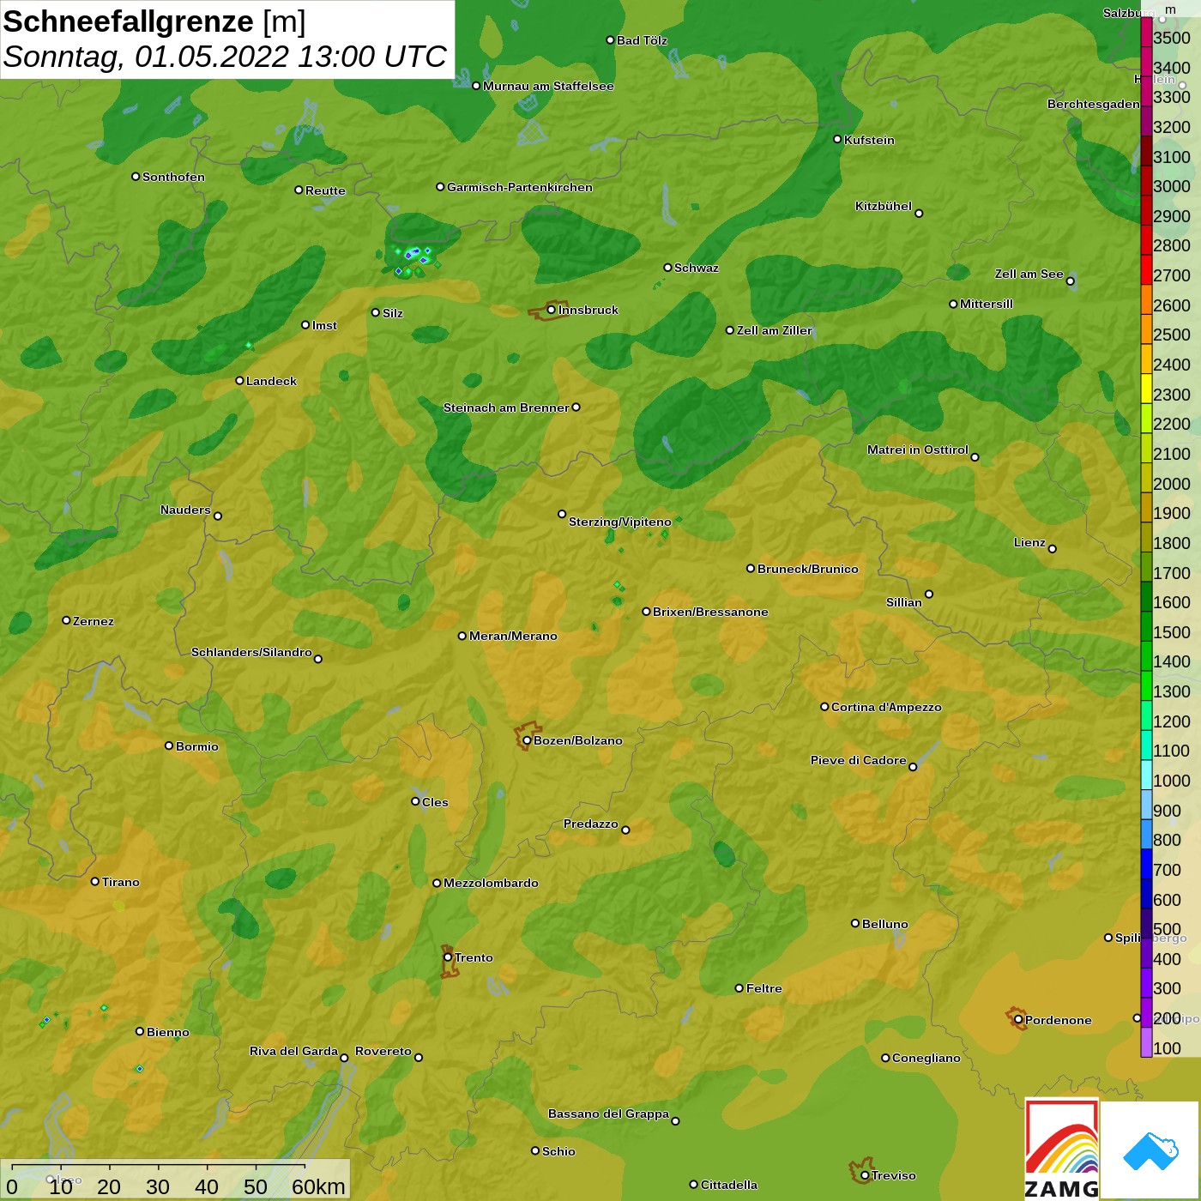Viewport: 1201px width, 1201px height.
Task: Click the Belluno location dot
Action: [x=855, y=923]
